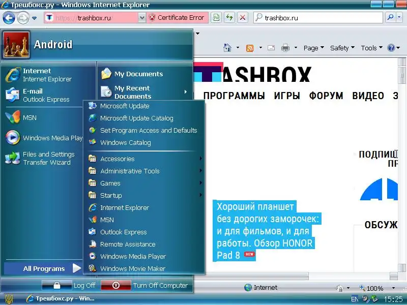Open the Tools menu
The height and width of the screenshot is (305, 407).
tap(372, 48)
